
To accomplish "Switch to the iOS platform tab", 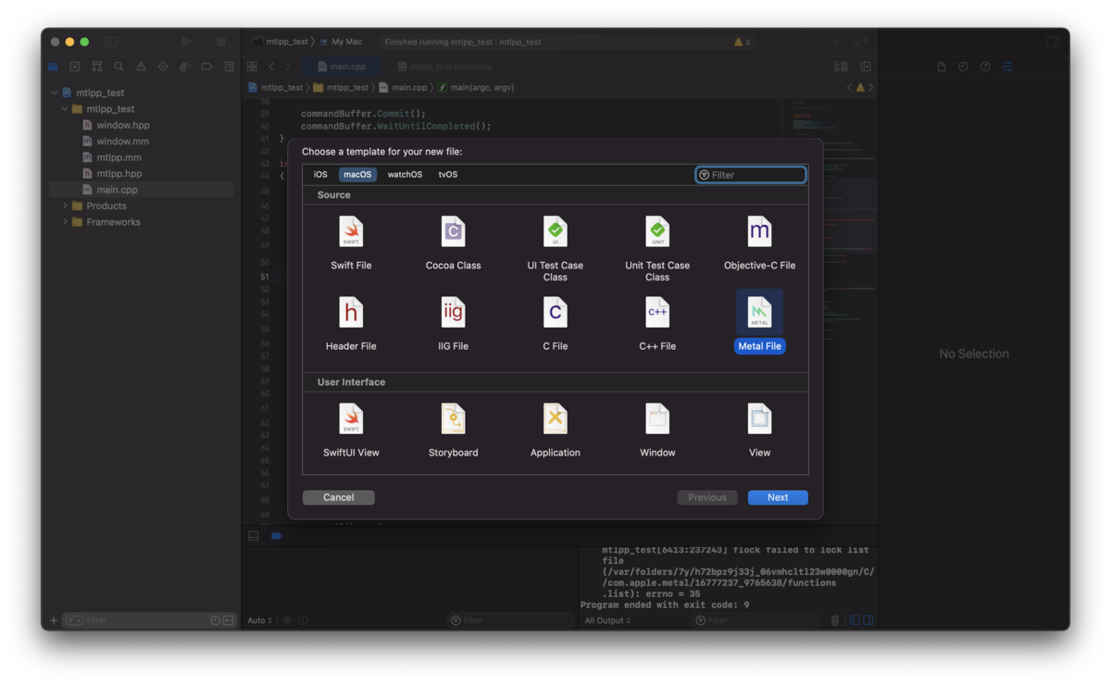I will [320, 174].
